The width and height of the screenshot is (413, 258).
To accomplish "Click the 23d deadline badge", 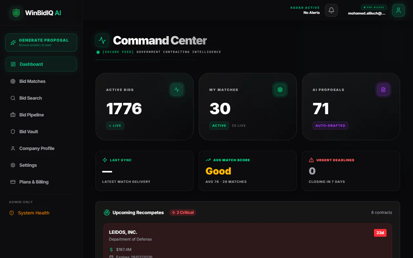I will tap(380, 233).
